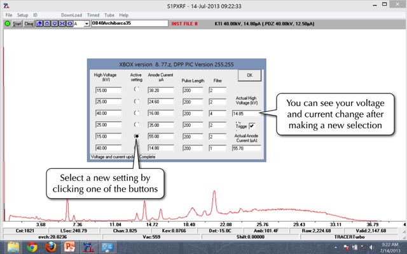Image resolution: width=407 pixels, height=254 pixels.
Task: Toggle the PC Trigger checkbox
Action: 251,125
